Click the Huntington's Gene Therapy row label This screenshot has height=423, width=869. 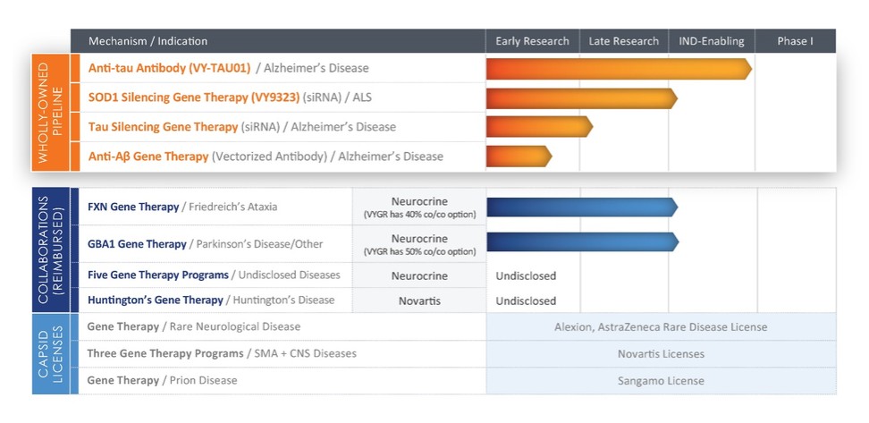click(155, 300)
